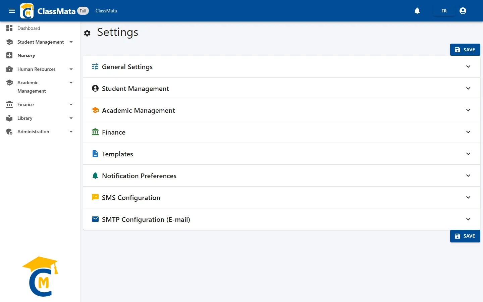Screen dimensions: 483x302
Task: Expand the Student Management settings panel chevron
Action: 468,88
